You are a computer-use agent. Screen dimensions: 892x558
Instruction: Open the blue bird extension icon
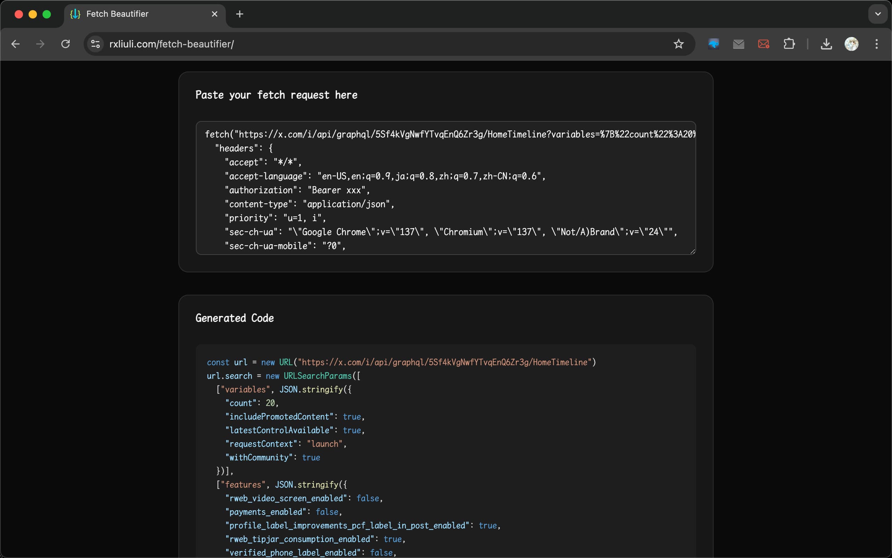point(714,44)
